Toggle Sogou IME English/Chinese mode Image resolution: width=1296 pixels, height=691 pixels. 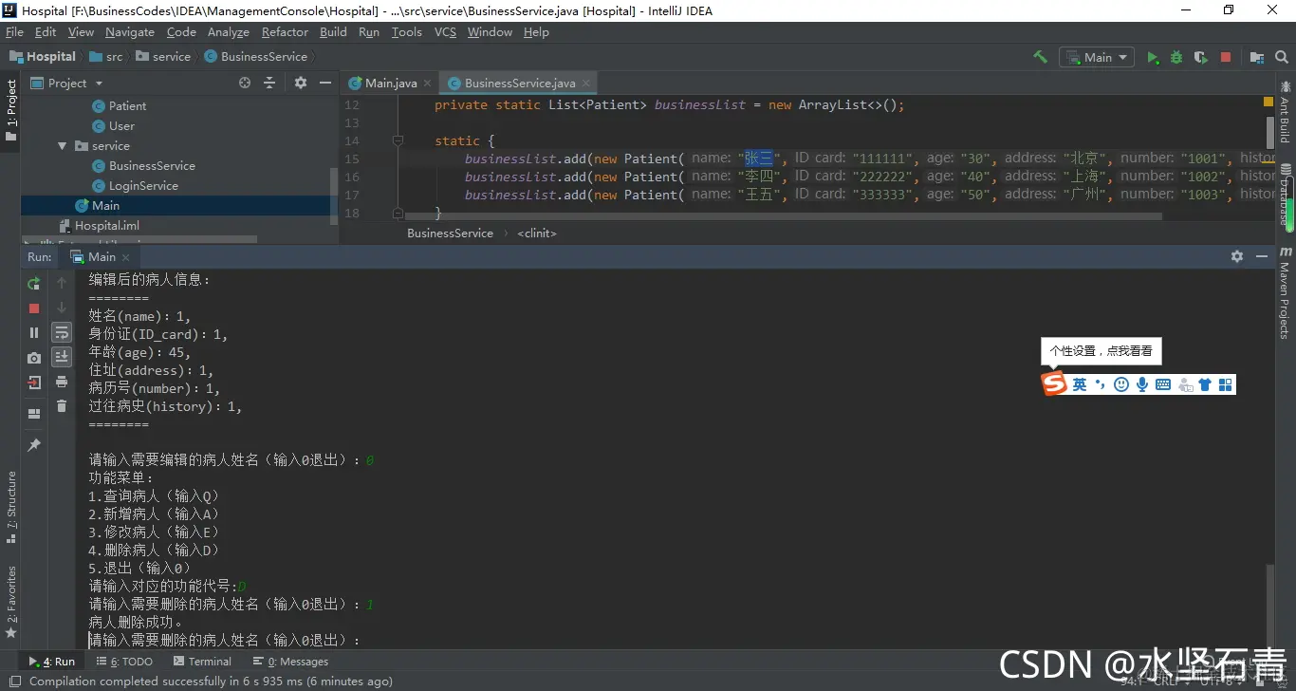(x=1080, y=384)
